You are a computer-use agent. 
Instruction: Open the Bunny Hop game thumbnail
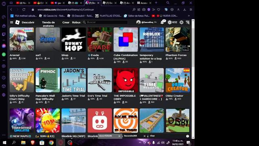[74, 40]
